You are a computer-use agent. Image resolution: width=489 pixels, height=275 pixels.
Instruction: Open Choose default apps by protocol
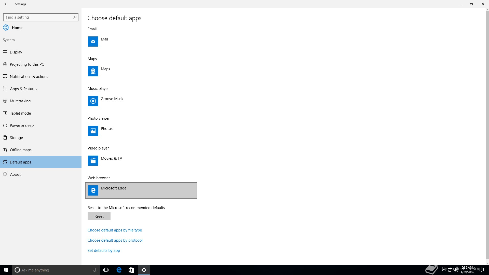tap(115, 240)
